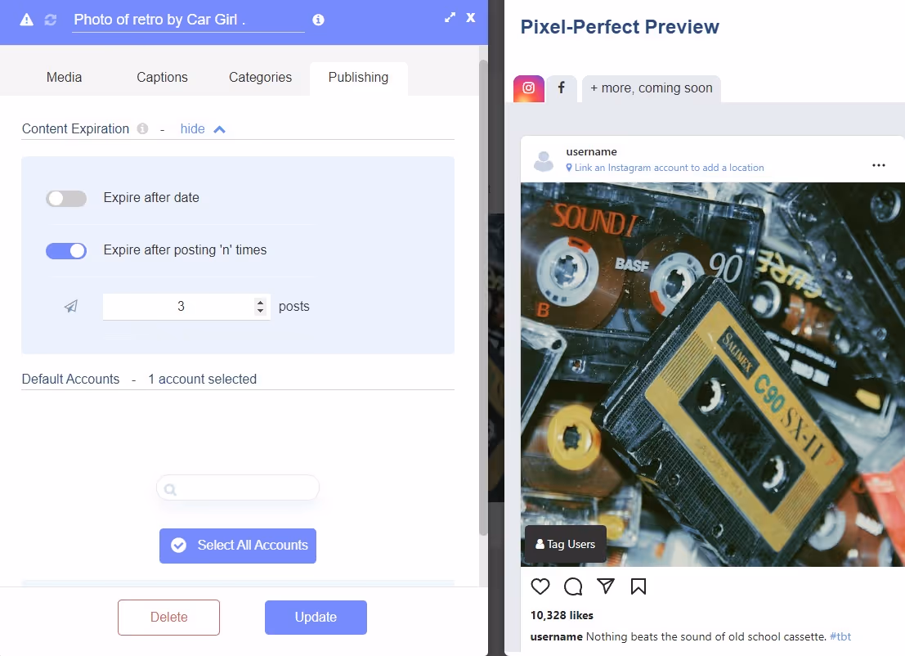Open the Captions tab
The width and height of the screenshot is (905, 656).
(162, 78)
